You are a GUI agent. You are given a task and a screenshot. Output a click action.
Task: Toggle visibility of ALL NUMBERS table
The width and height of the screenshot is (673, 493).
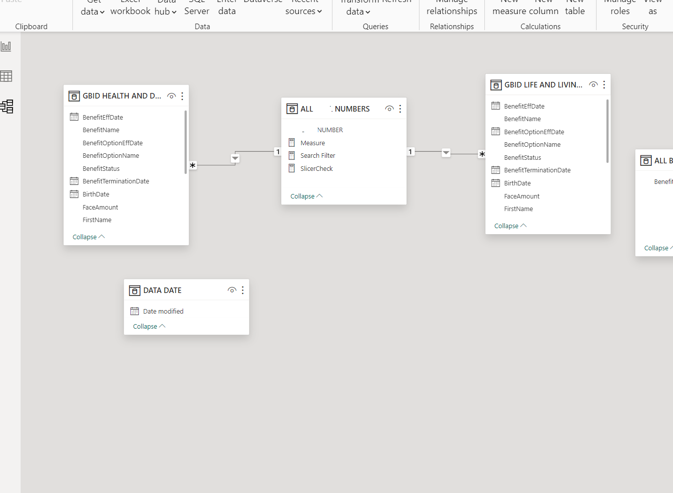[389, 109]
